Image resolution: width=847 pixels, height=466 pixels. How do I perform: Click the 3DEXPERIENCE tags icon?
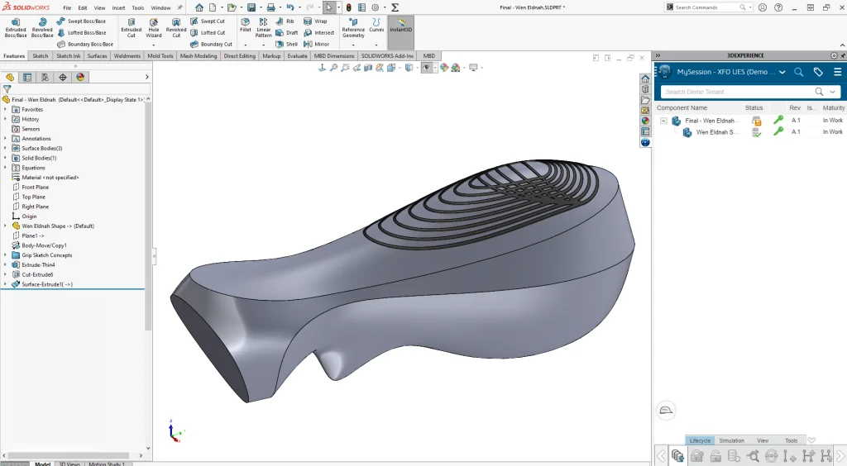(818, 72)
